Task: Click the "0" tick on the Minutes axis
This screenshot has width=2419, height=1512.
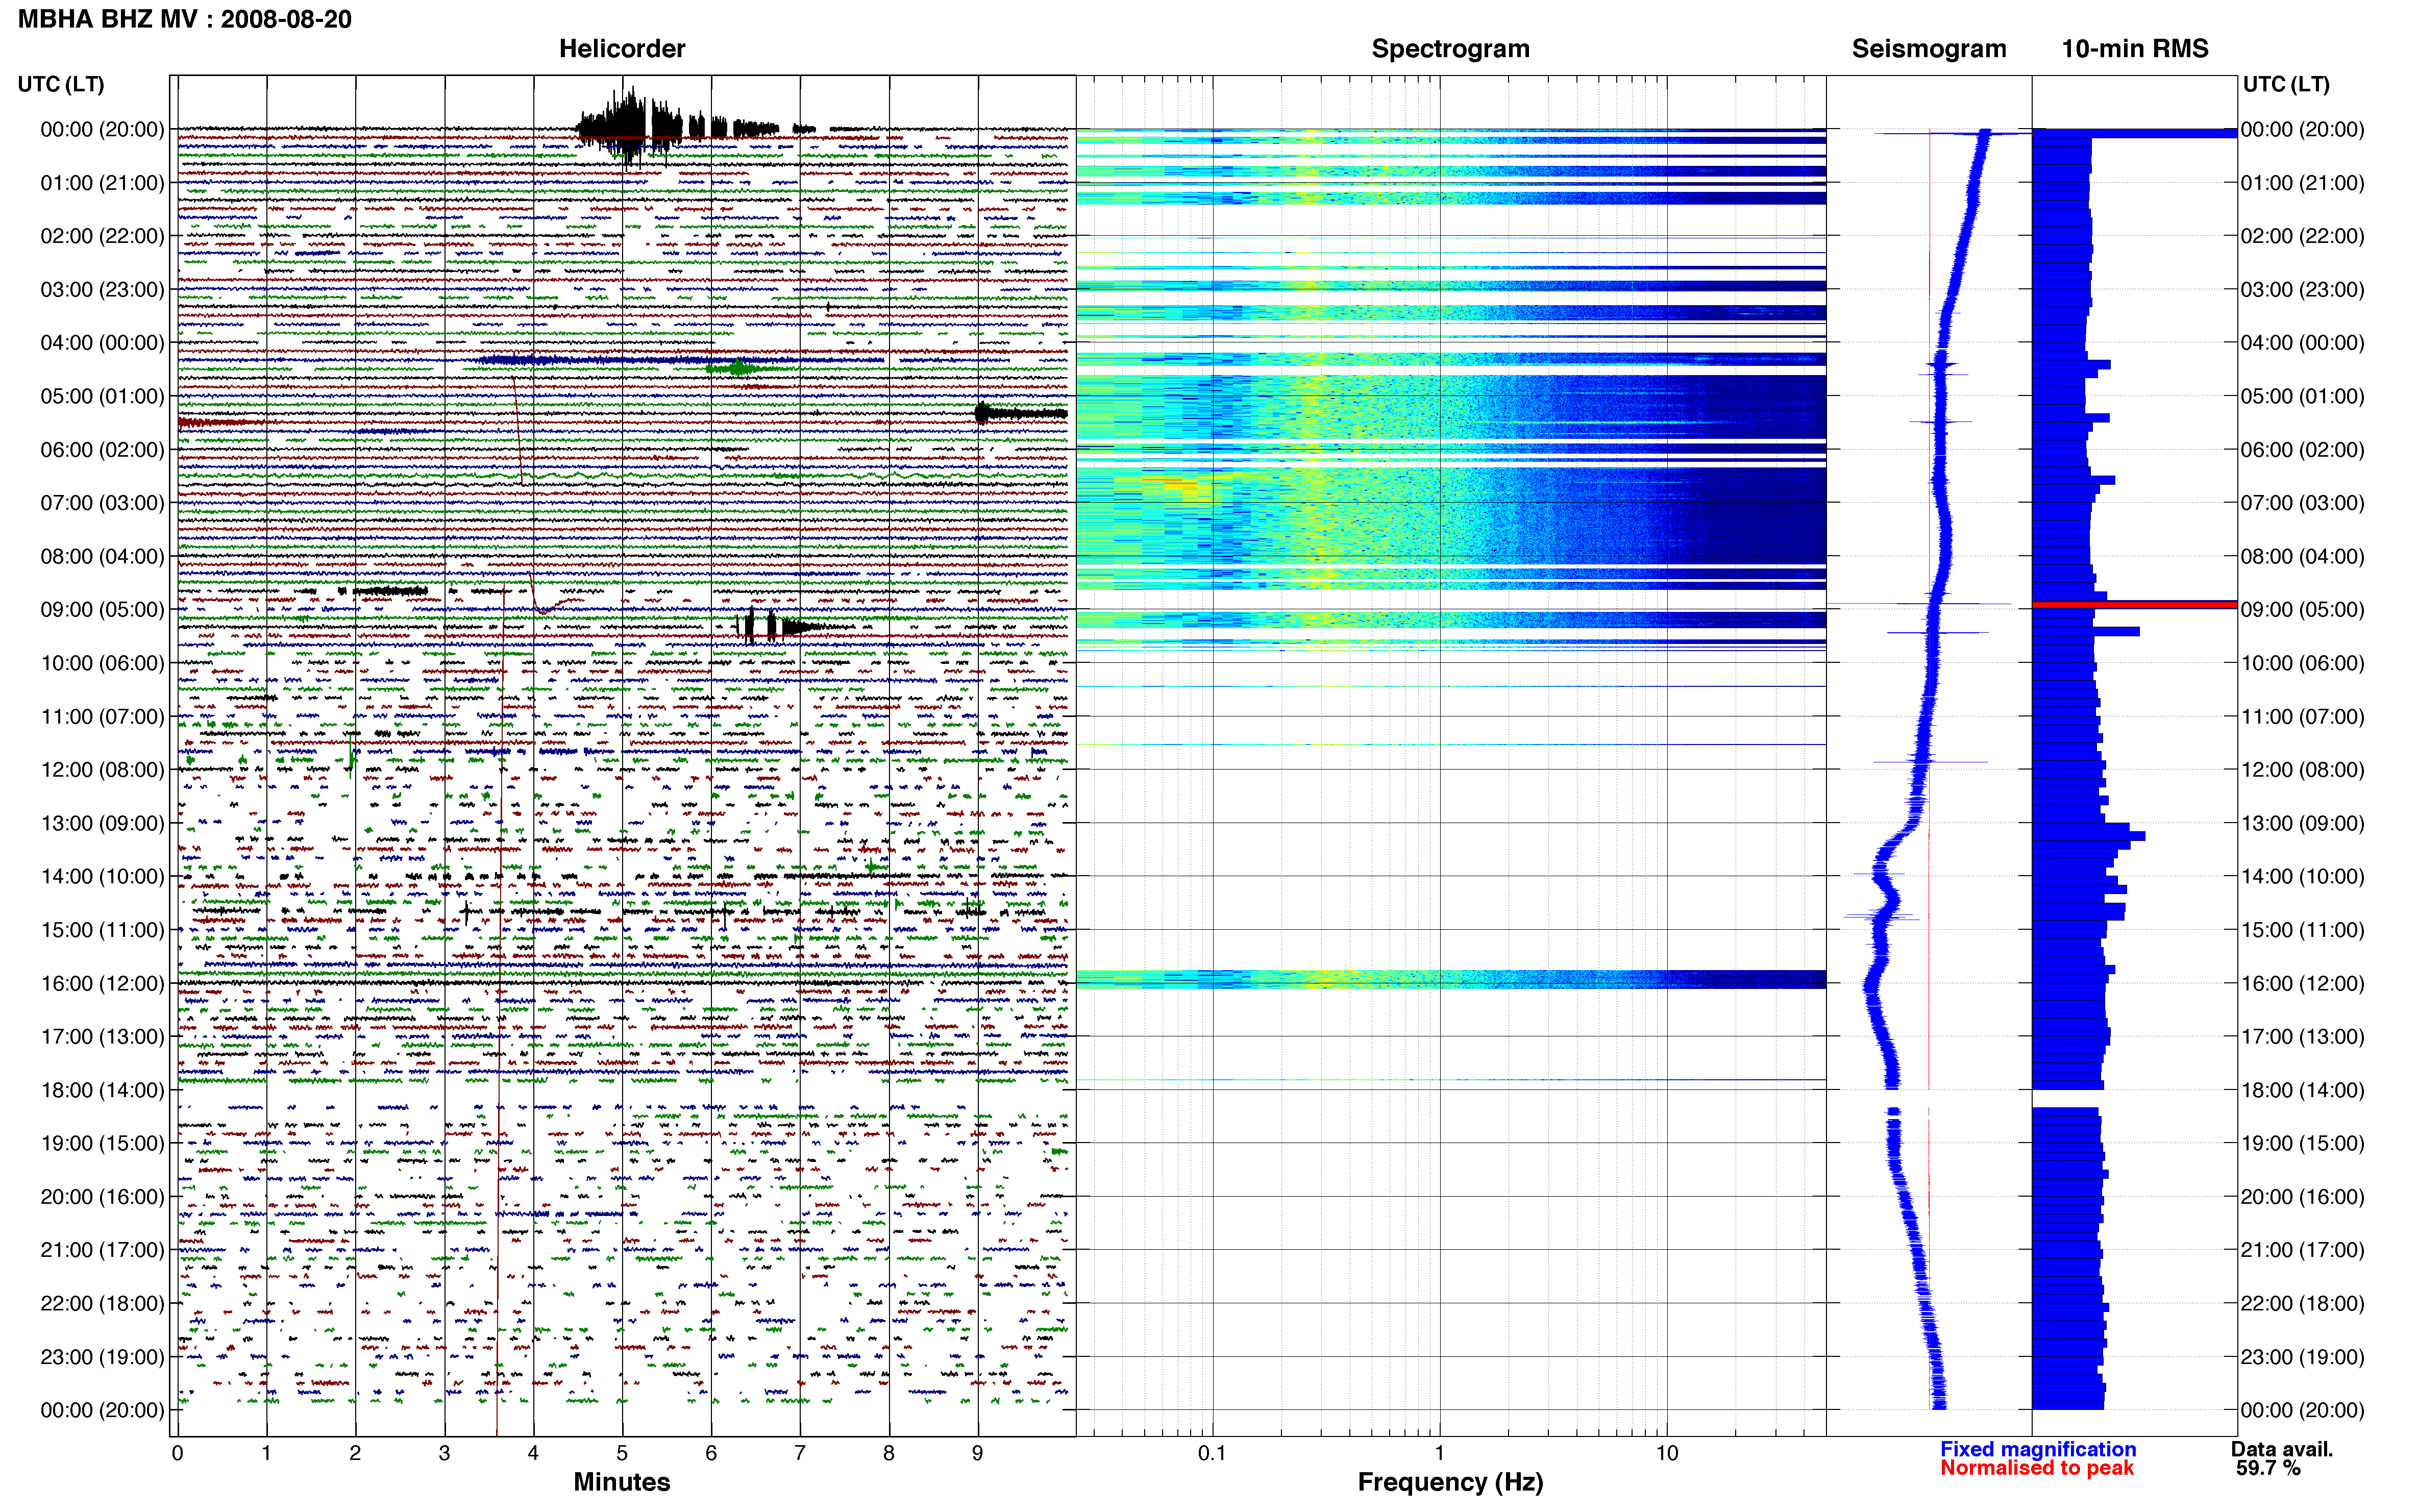Action: tap(177, 1453)
